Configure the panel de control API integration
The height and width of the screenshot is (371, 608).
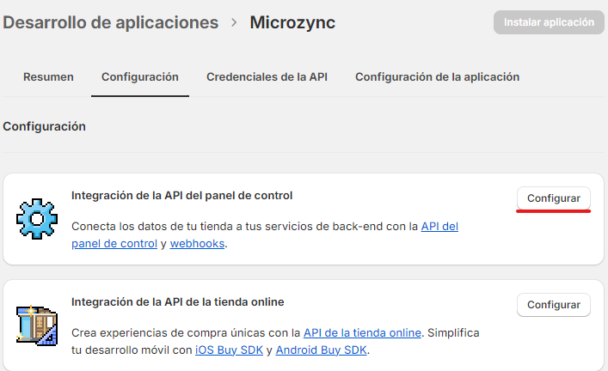pos(553,198)
